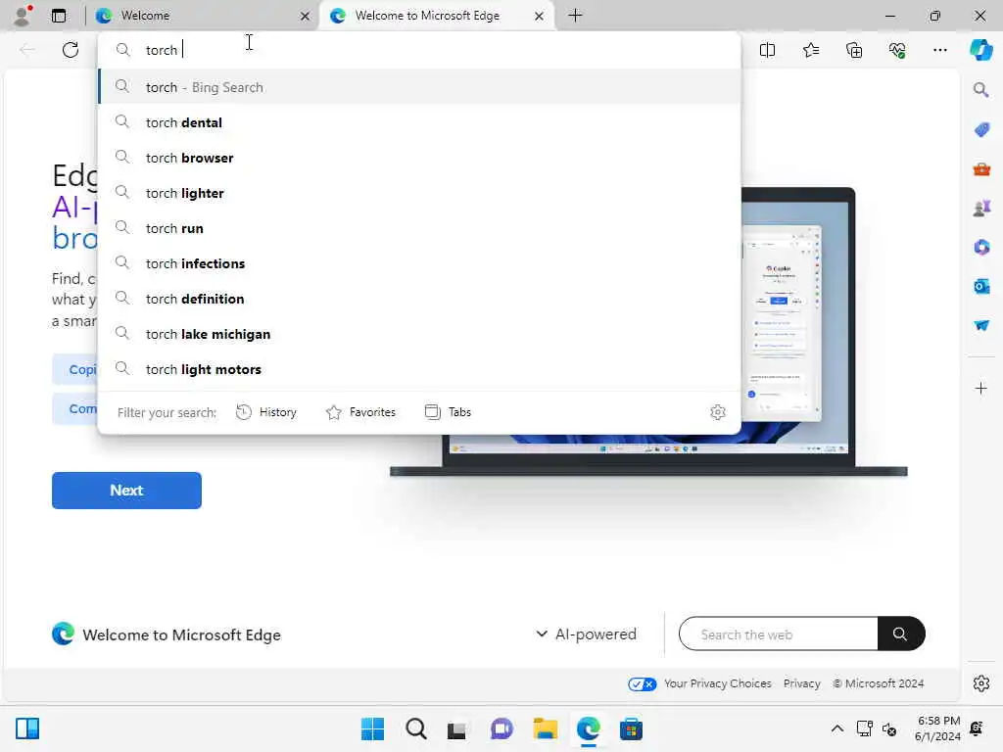This screenshot has height=752, width=1003.
Task: Toggle Your Privacy Choices icon
Action: click(642, 684)
